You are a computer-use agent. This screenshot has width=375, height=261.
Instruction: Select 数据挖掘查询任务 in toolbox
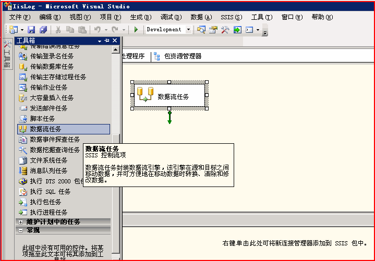click(50, 150)
